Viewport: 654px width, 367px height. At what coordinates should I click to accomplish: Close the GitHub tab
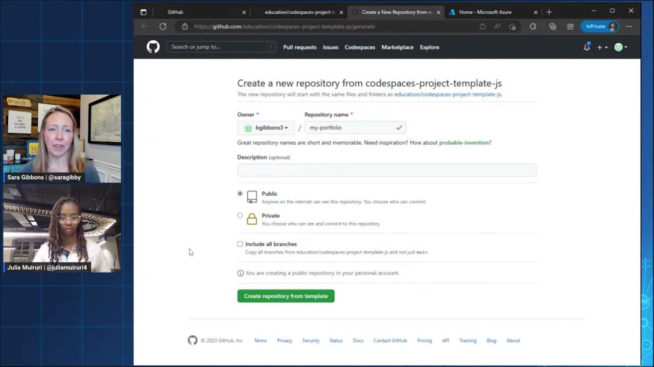click(244, 12)
